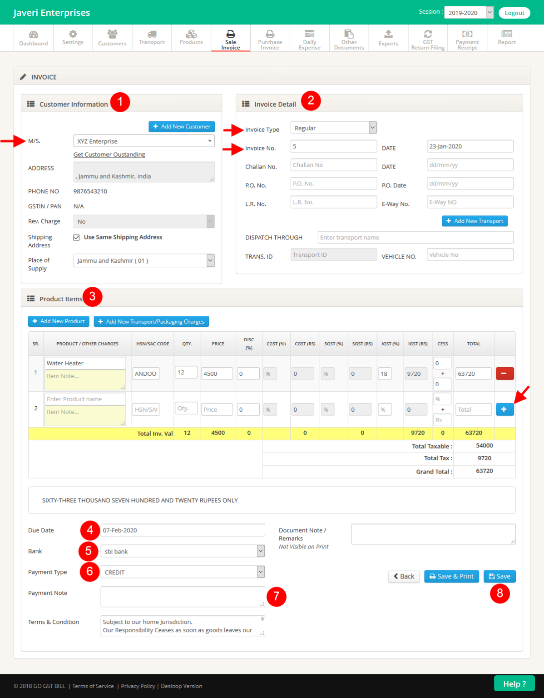Image resolution: width=544 pixels, height=698 pixels.
Task: Click the blue plus button on row two
Action: tap(504, 409)
